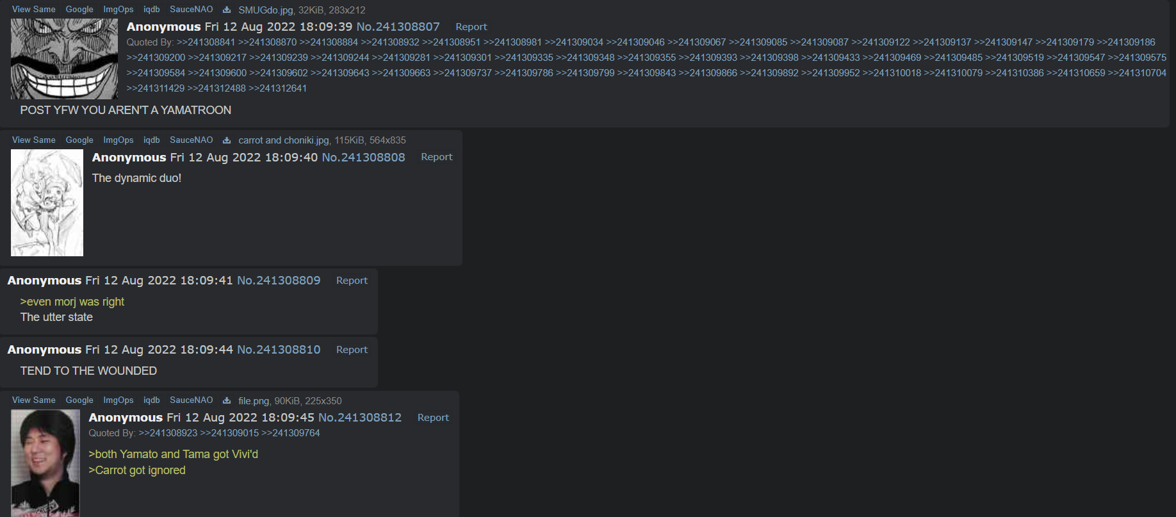
Task: Google search the carrot and choniki.jpg image
Action: pyautogui.click(x=79, y=140)
